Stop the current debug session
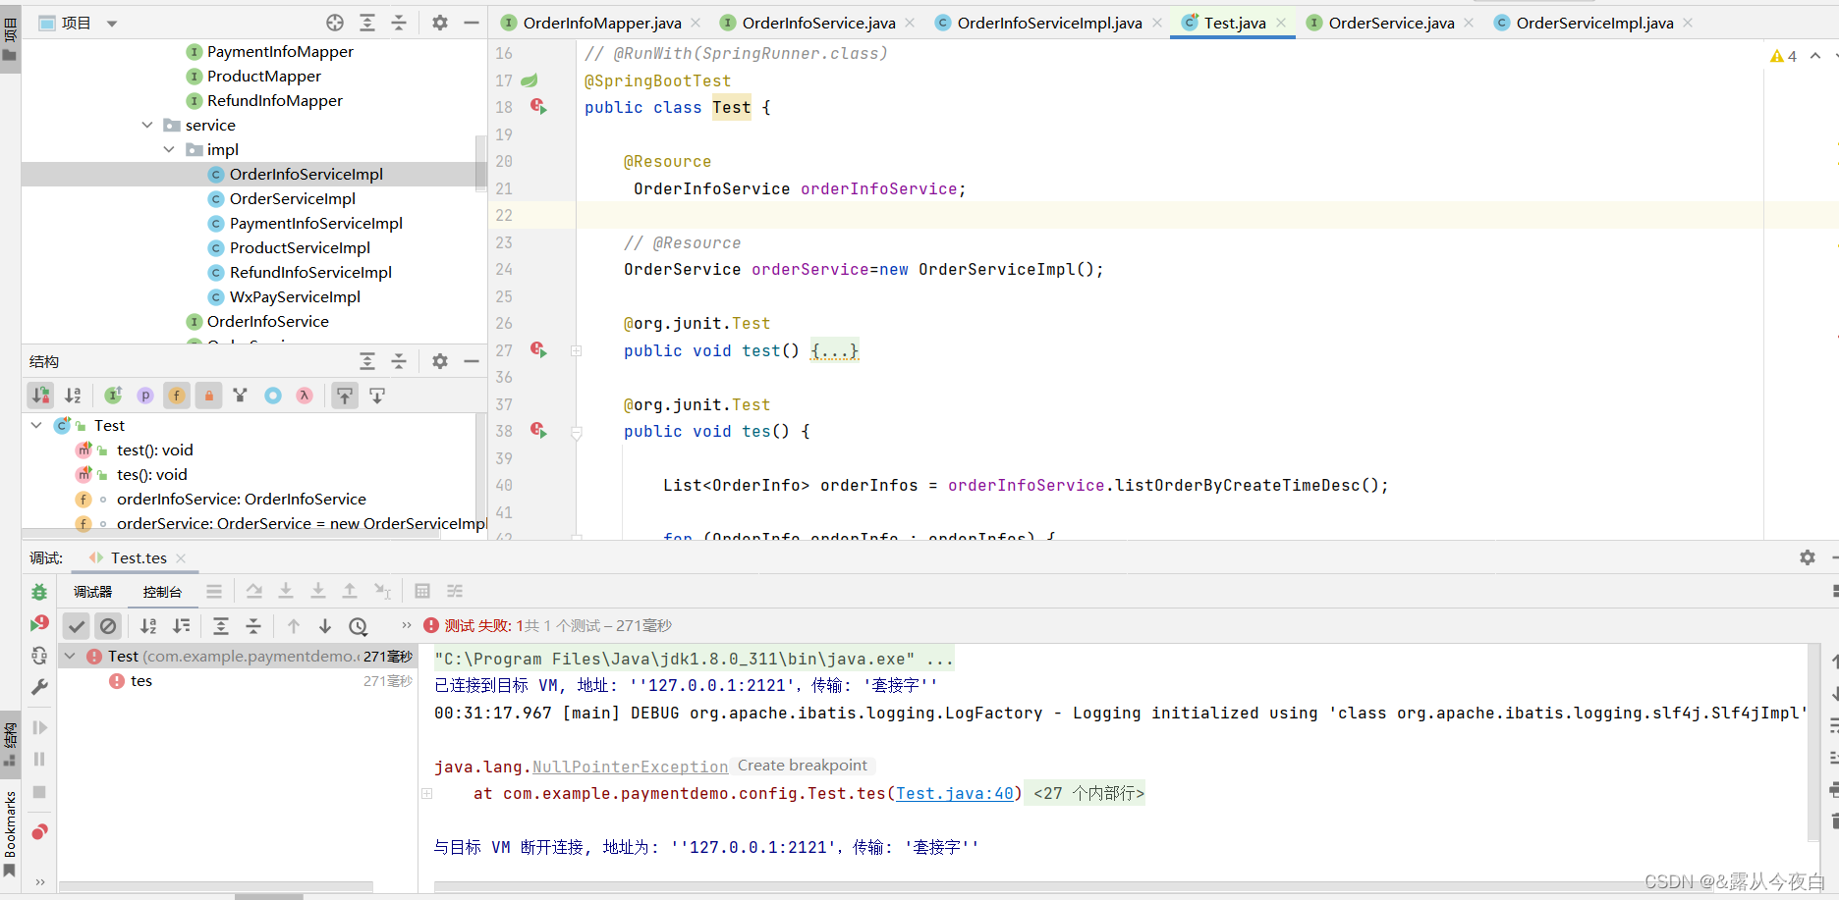The image size is (1839, 900). click(x=39, y=792)
